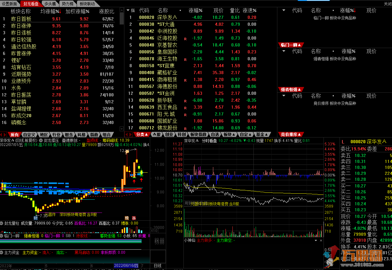The image size is (392, 270).
Task: Click the sector list scrollbar thumb
Action: point(122,18)
